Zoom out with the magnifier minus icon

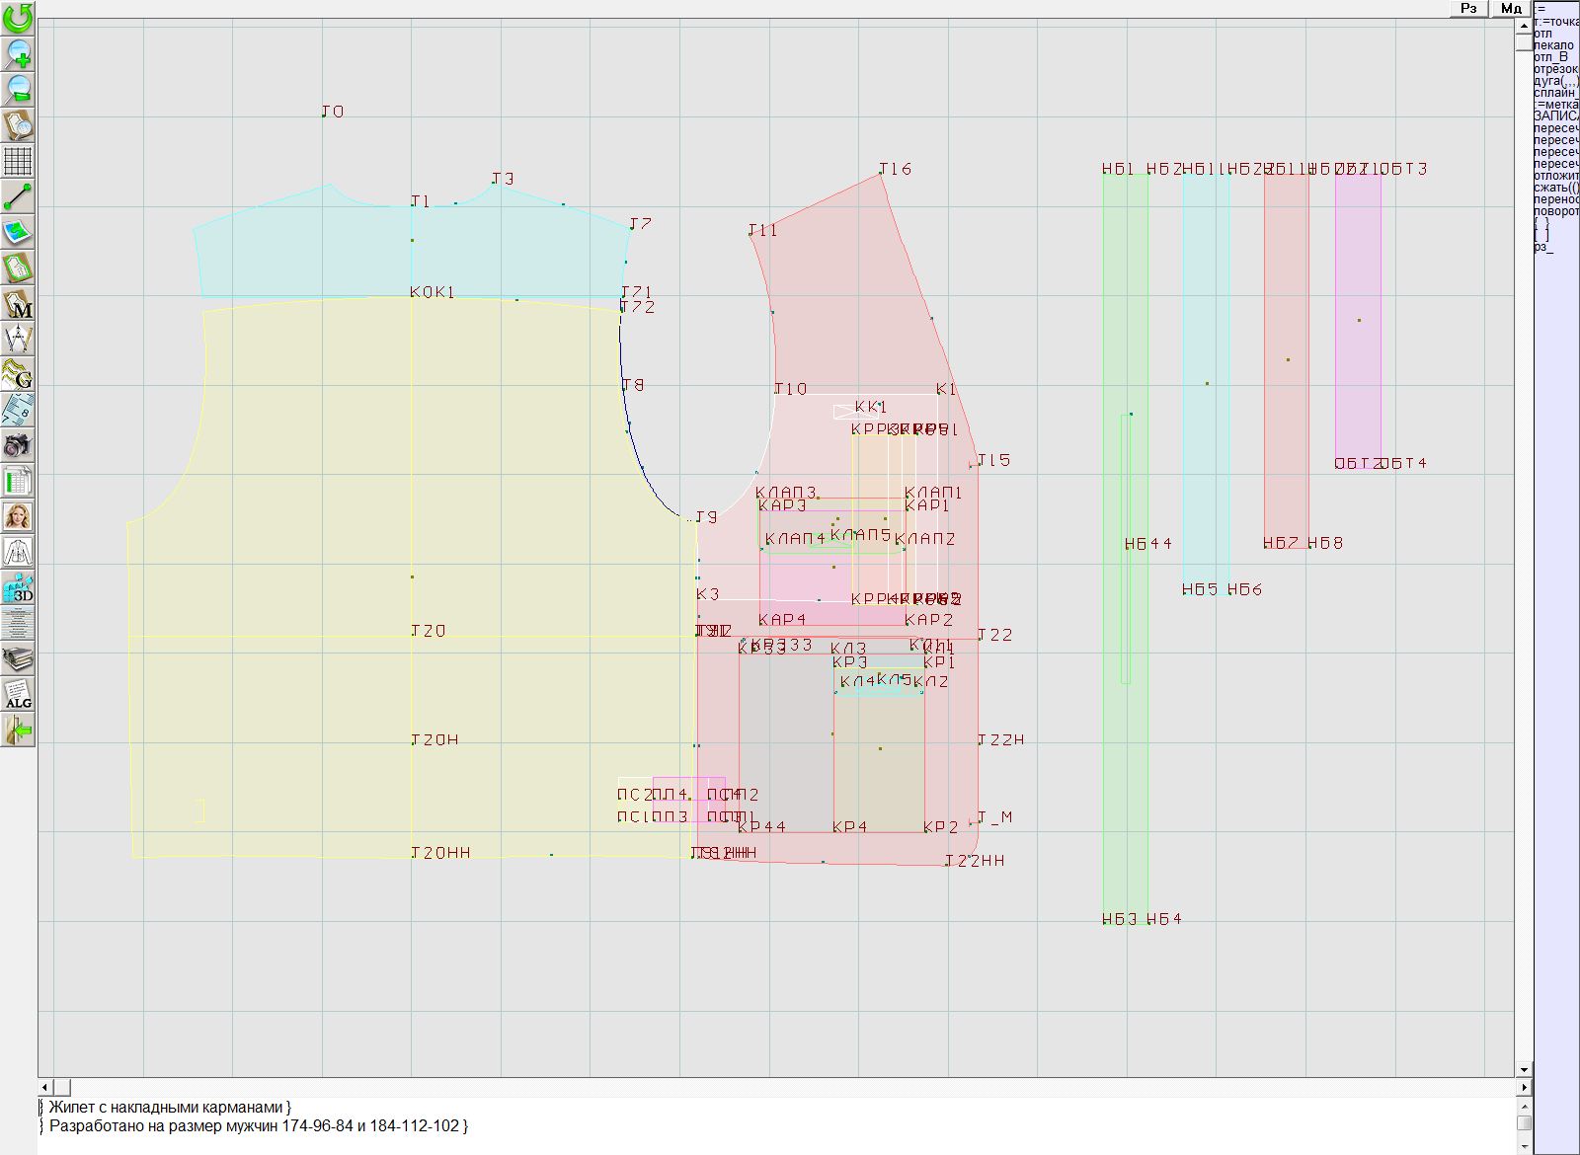18,89
